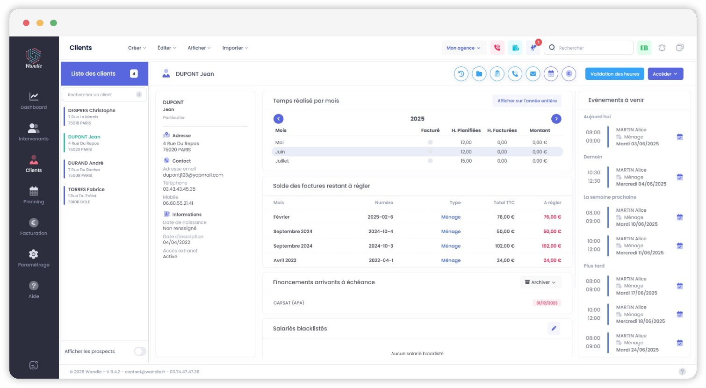706x388 pixels.
Task: Open the client history clock icon
Action: pos(461,74)
